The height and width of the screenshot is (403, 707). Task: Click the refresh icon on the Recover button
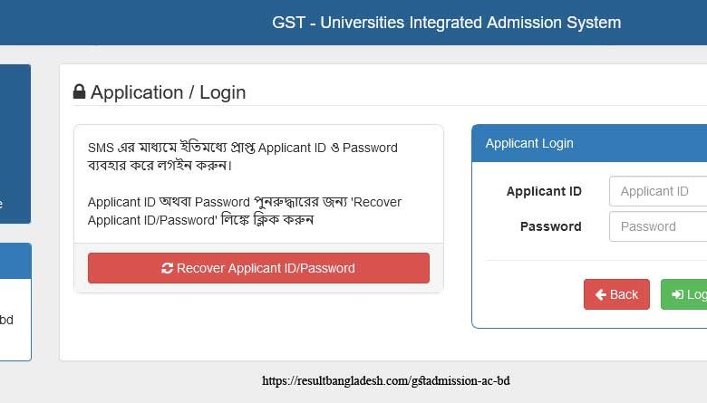(x=167, y=268)
